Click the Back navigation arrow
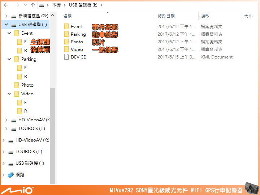Image resolution: width=260 pixels, height=195 pixels. pos(6,5)
